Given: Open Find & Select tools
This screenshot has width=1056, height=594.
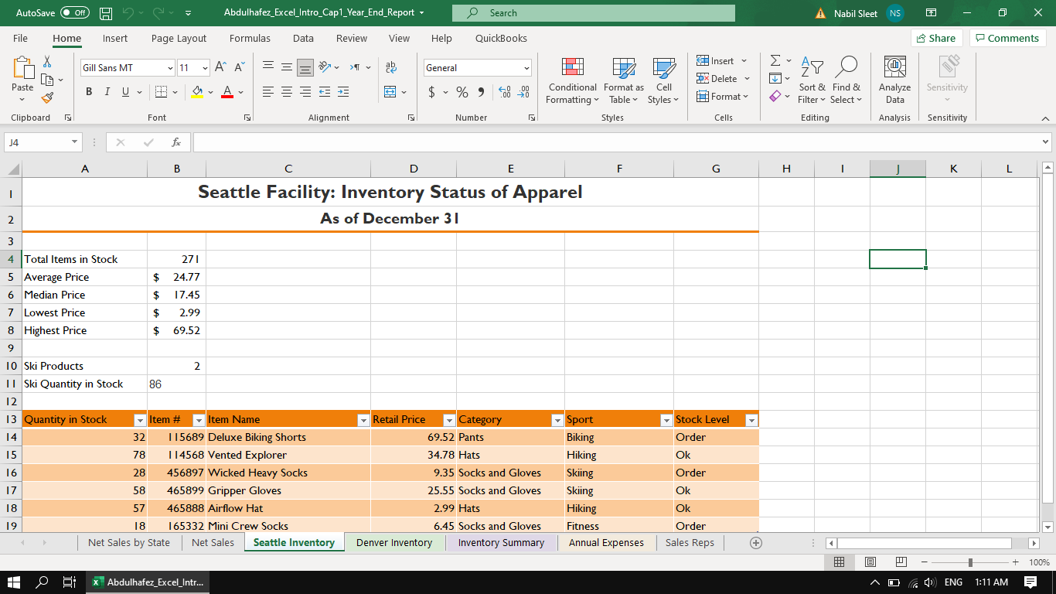Looking at the screenshot, I should tap(846, 81).
